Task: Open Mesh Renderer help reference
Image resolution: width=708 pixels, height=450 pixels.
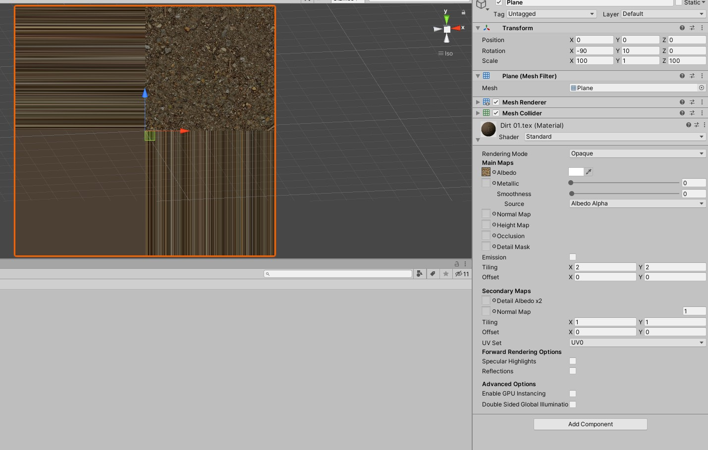Action: pos(682,102)
